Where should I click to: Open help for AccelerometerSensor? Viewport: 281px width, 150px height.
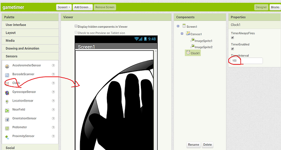pos(53,66)
